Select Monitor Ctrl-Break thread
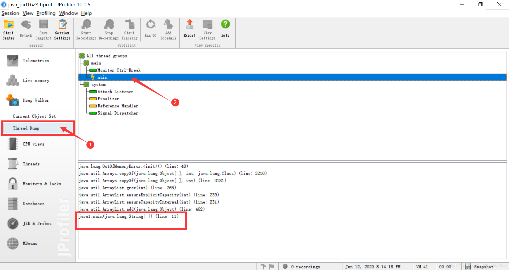509x270 pixels. [119, 70]
